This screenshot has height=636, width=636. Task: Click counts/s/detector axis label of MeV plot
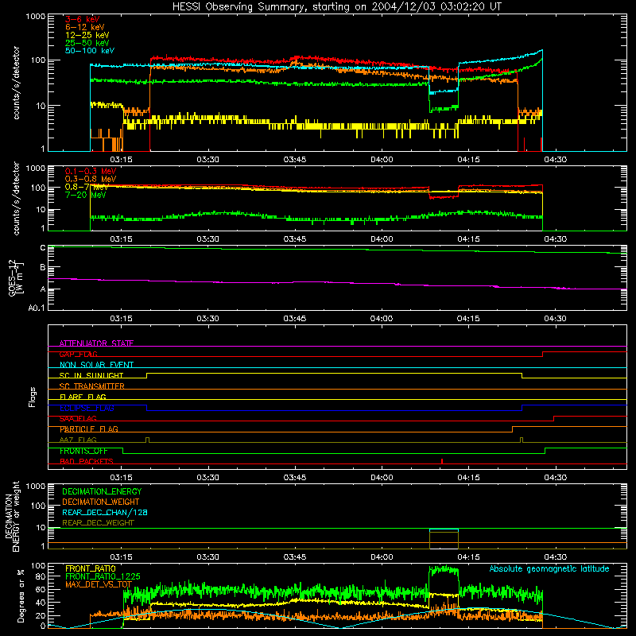point(16,198)
